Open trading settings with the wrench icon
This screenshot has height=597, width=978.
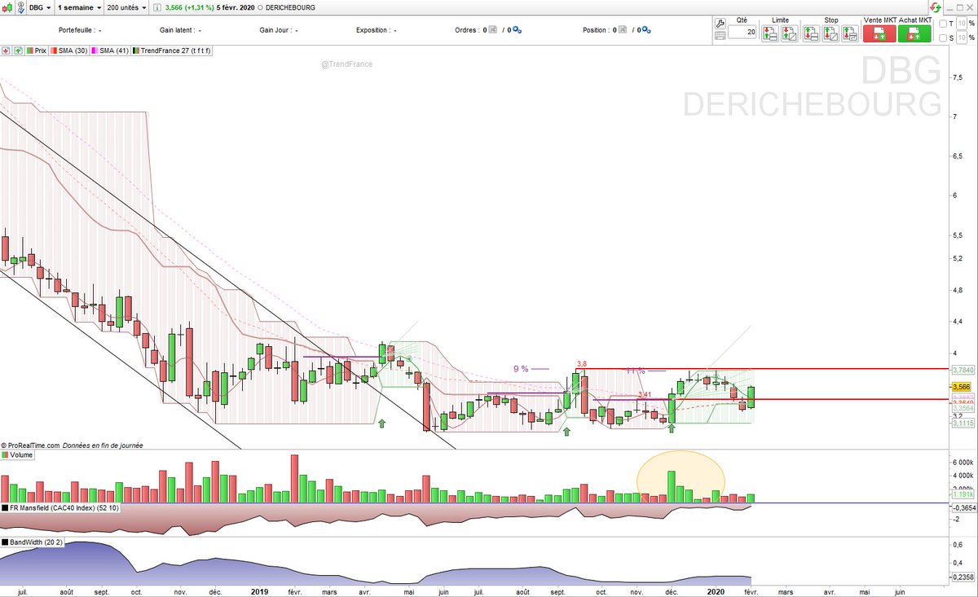coord(720,23)
